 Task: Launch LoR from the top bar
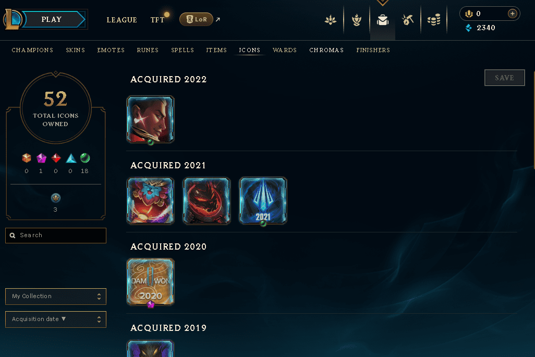(x=197, y=19)
